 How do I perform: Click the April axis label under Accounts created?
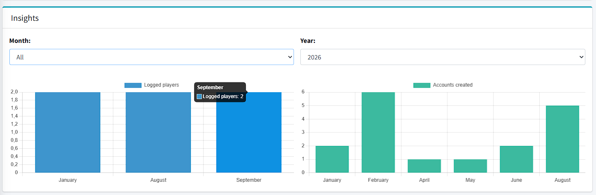(x=424, y=180)
